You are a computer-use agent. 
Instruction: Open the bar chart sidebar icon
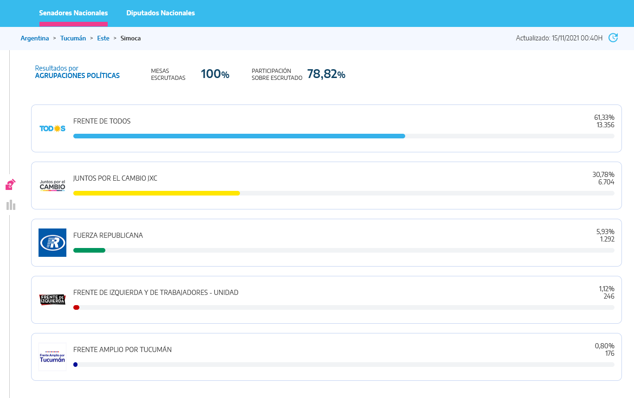click(x=11, y=205)
